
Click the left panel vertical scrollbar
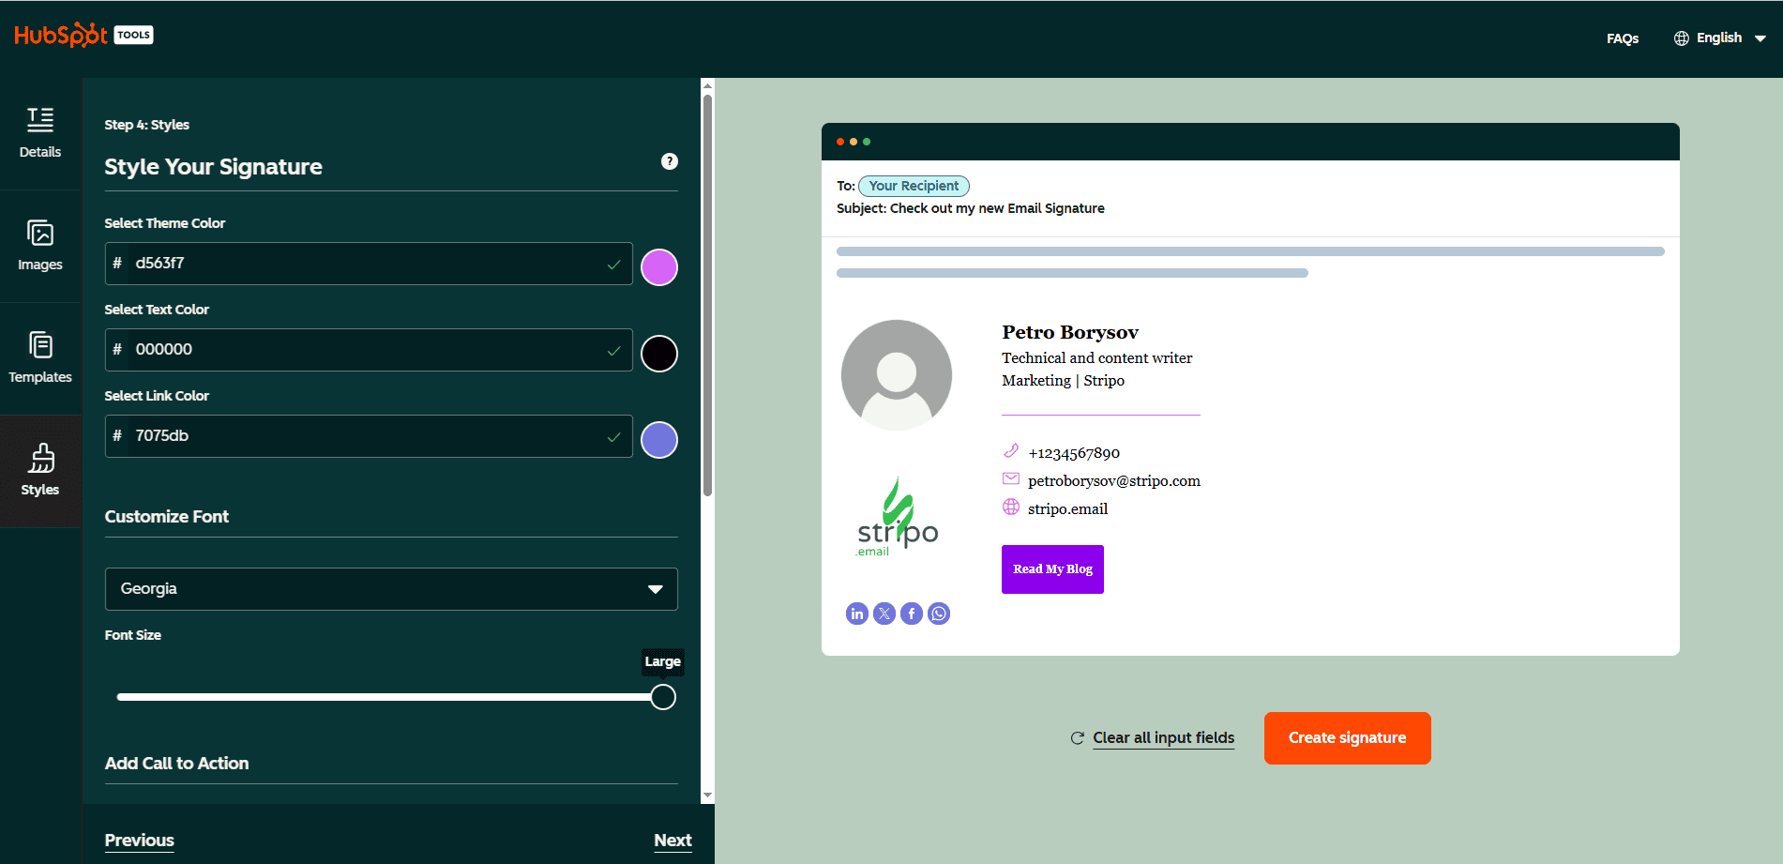[x=708, y=296]
